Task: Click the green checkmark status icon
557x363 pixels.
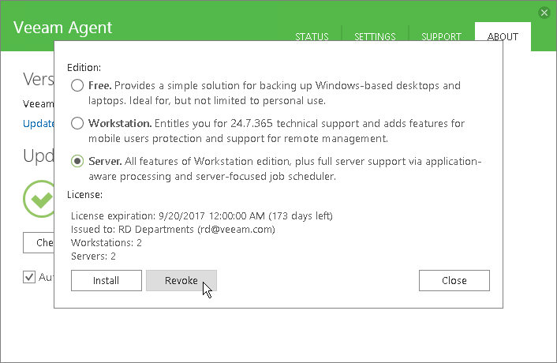Action: [x=39, y=199]
